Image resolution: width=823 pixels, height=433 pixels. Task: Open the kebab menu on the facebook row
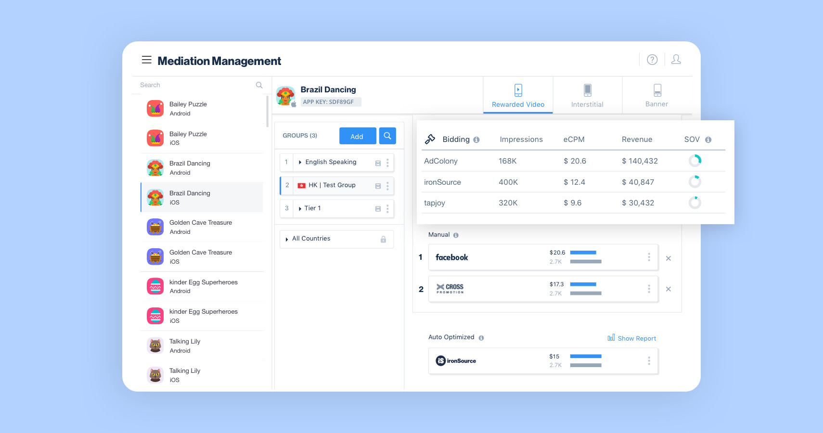coord(649,257)
